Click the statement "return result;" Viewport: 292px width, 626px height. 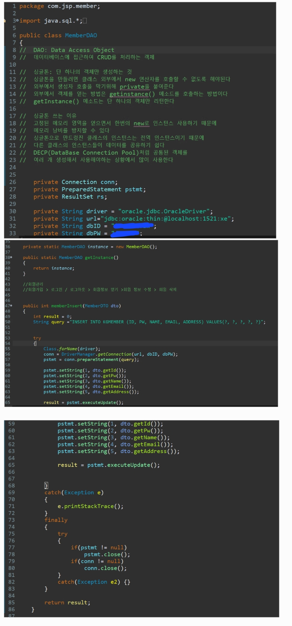click(67, 603)
